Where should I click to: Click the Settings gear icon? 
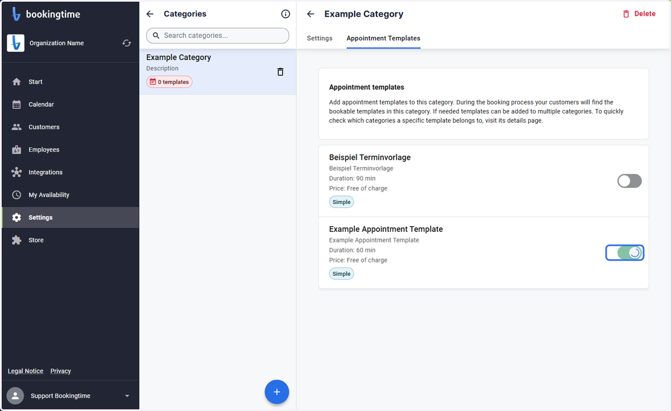17,217
